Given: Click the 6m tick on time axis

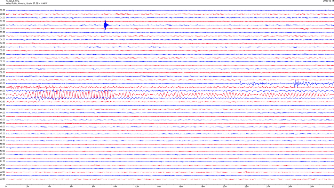Looking at the screenshot, I should pos(72,187).
